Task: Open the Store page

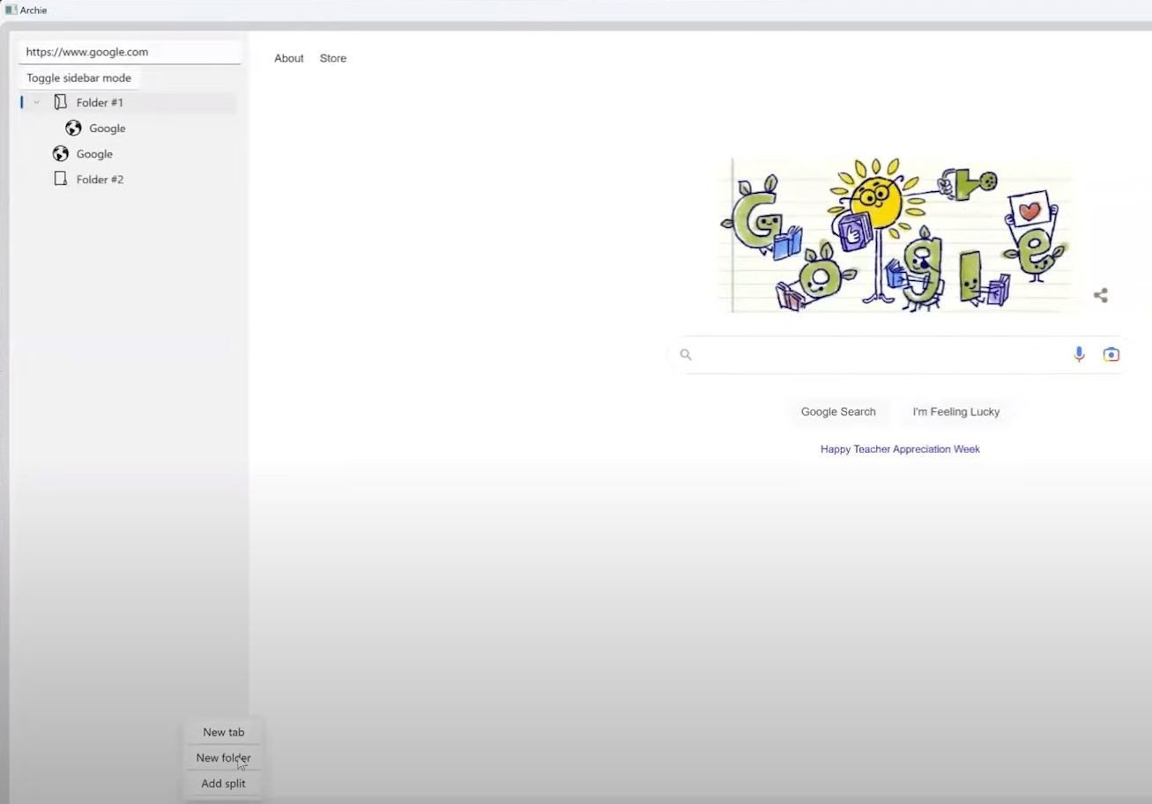Action: (332, 58)
